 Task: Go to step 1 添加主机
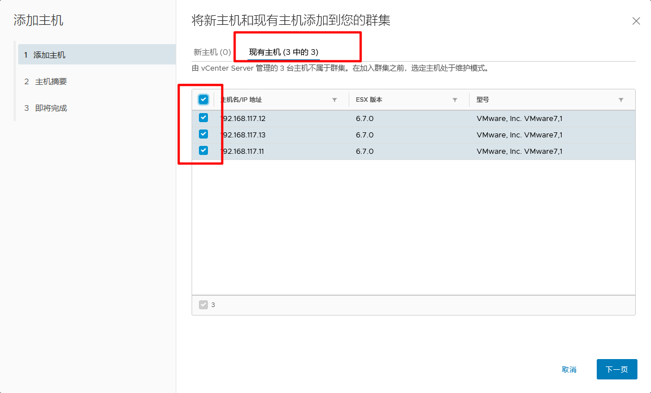click(x=49, y=55)
